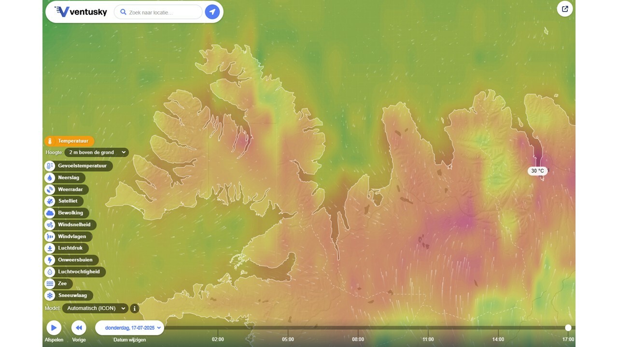Image resolution: width=618 pixels, height=347 pixels.
Task: Open the Model 'Automatisch (ICON)' dropdown
Action: click(x=95, y=308)
